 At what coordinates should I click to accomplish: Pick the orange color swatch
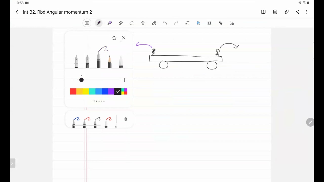pyautogui.click(x=79, y=92)
